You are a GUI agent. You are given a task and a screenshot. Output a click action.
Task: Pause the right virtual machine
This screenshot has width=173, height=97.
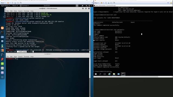coord(102,3)
